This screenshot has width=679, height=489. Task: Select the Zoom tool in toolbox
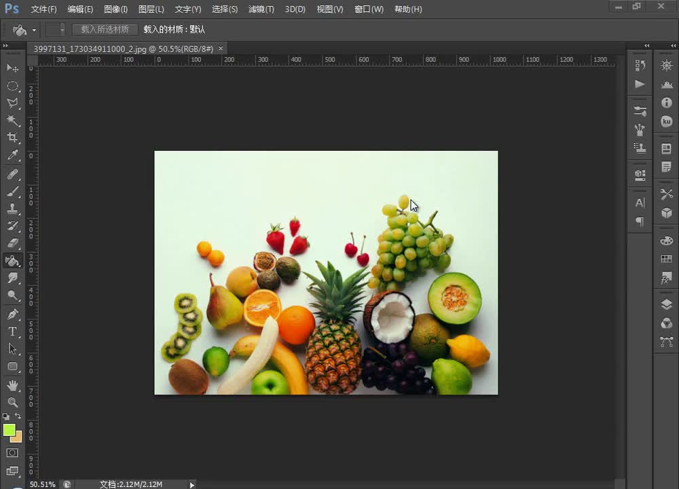click(12, 402)
